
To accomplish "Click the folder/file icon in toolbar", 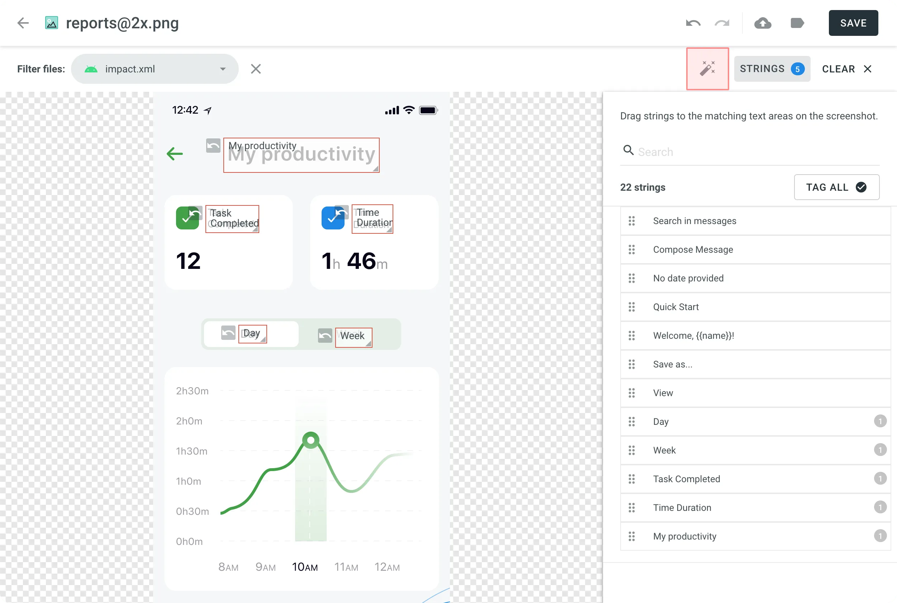I will coord(797,23).
